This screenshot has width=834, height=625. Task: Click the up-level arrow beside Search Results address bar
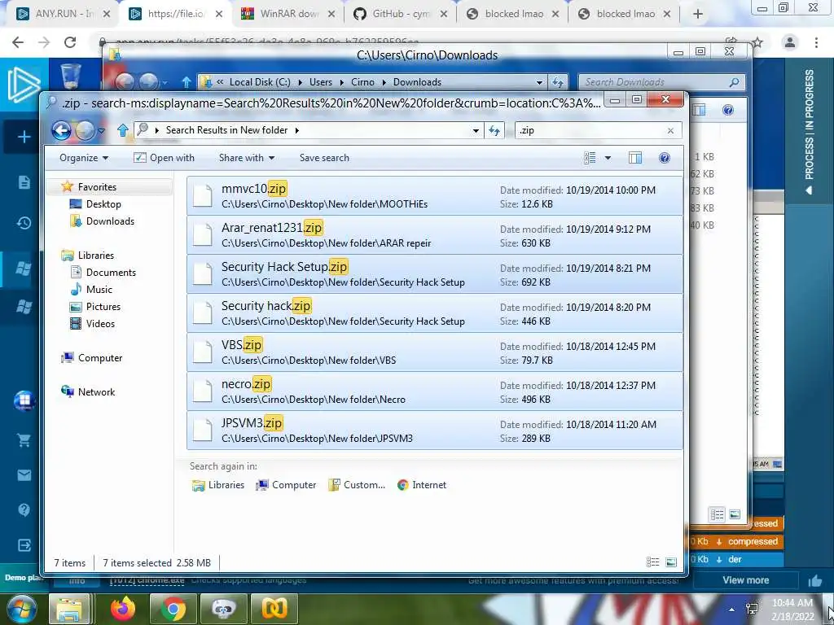(123, 130)
